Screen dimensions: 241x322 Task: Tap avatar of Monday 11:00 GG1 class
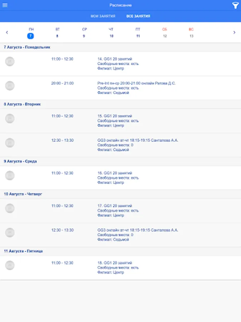pos(10,62)
